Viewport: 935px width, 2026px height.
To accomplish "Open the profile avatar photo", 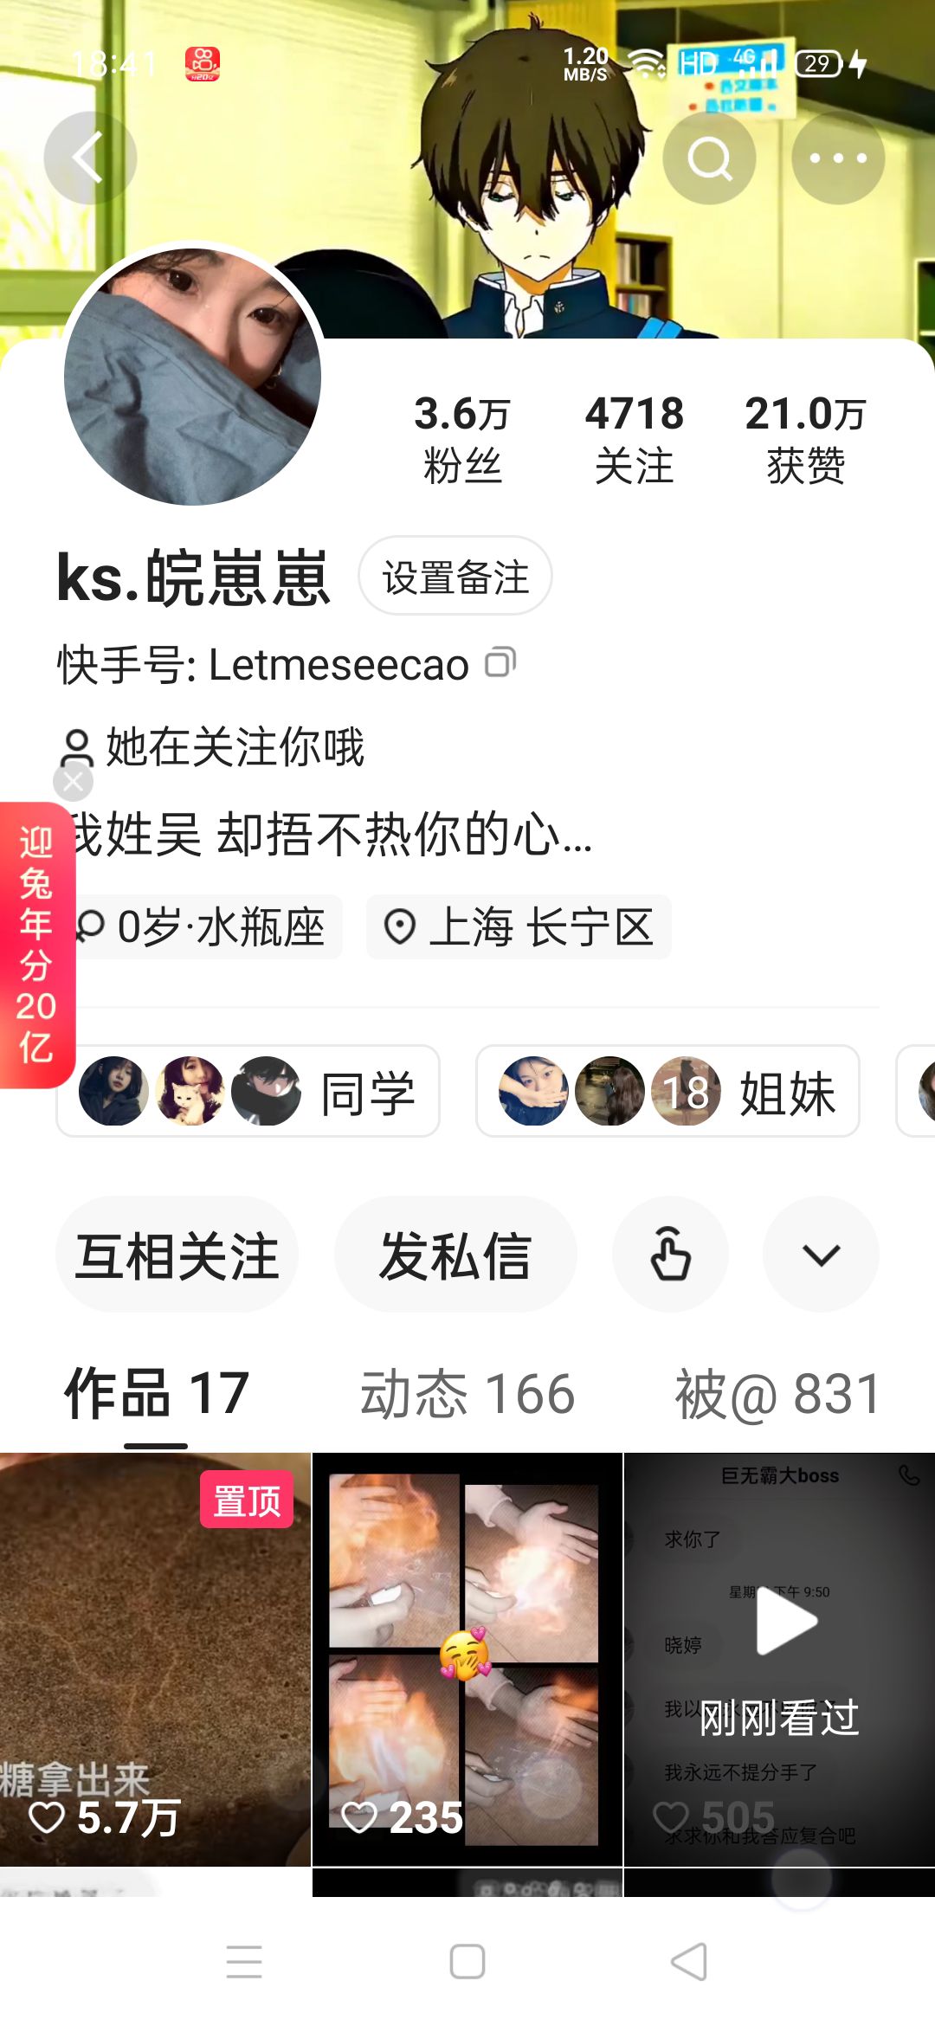I will (x=192, y=376).
